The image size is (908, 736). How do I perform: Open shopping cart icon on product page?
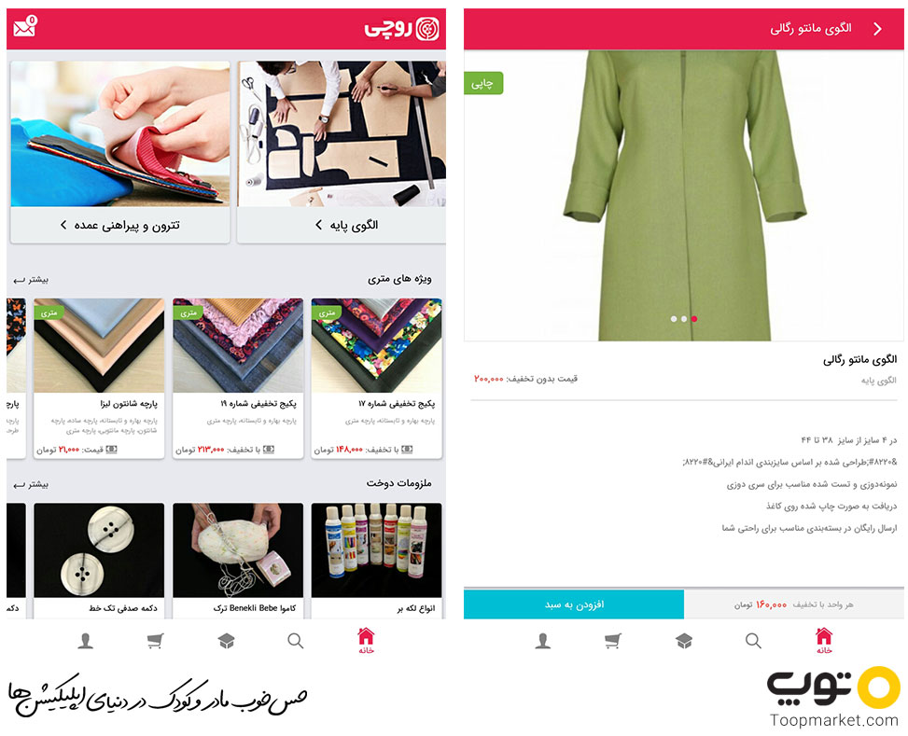(x=613, y=641)
